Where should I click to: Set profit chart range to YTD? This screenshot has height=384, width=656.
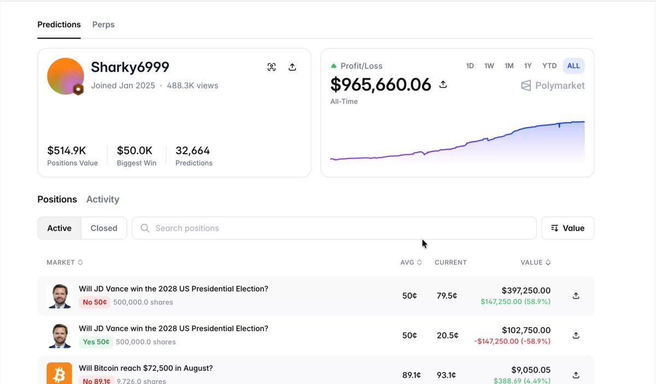549,66
